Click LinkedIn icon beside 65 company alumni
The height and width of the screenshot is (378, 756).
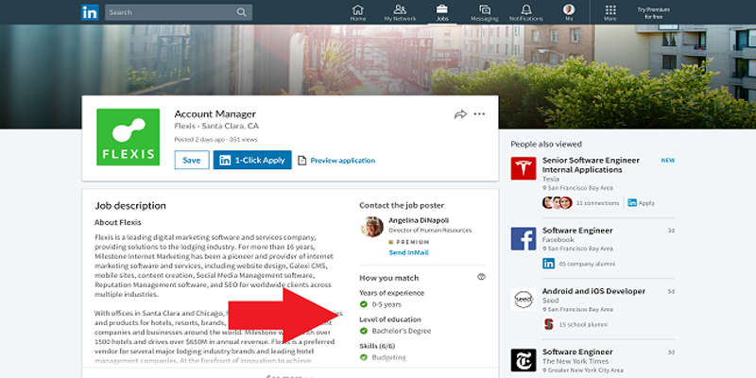549,264
